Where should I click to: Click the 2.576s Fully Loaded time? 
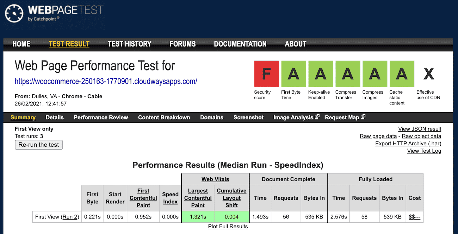click(x=339, y=217)
